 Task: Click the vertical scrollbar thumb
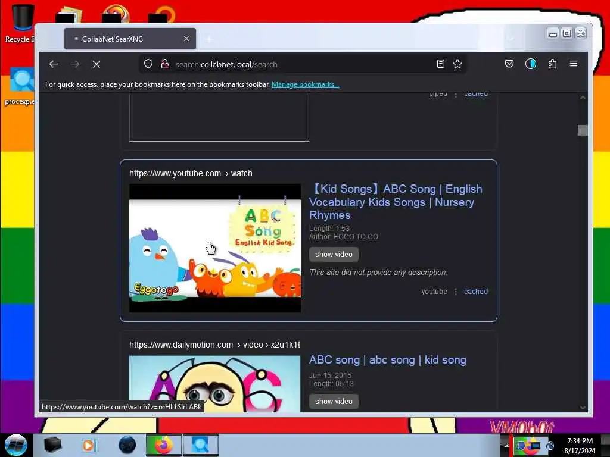coord(583,130)
